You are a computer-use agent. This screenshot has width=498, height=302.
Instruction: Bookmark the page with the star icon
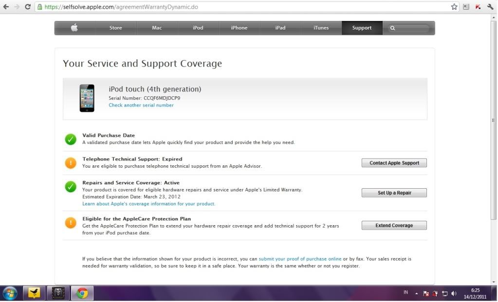point(454,7)
